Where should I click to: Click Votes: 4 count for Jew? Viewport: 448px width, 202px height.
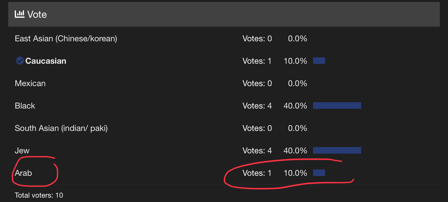pyautogui.click(x=257, y=151)
